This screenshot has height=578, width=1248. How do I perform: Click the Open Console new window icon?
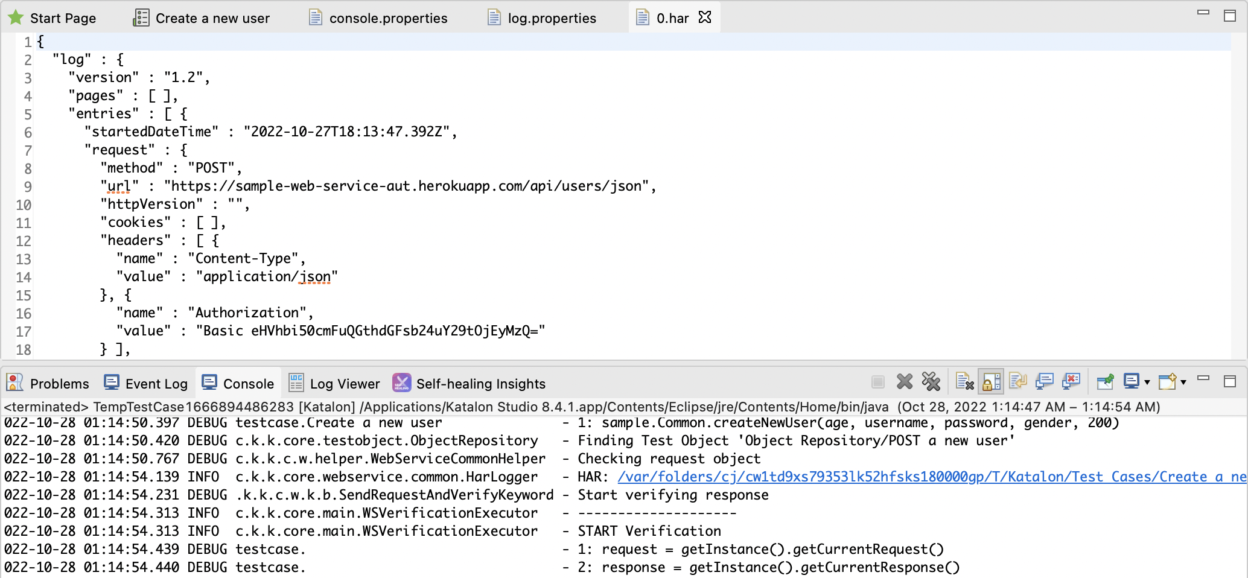(1167, 381)
